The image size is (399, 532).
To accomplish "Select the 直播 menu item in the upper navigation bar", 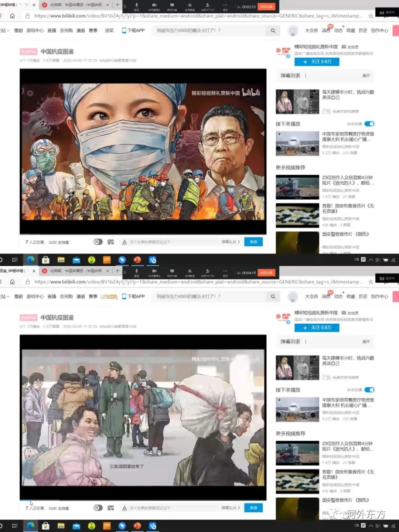I will coord(52,31).
